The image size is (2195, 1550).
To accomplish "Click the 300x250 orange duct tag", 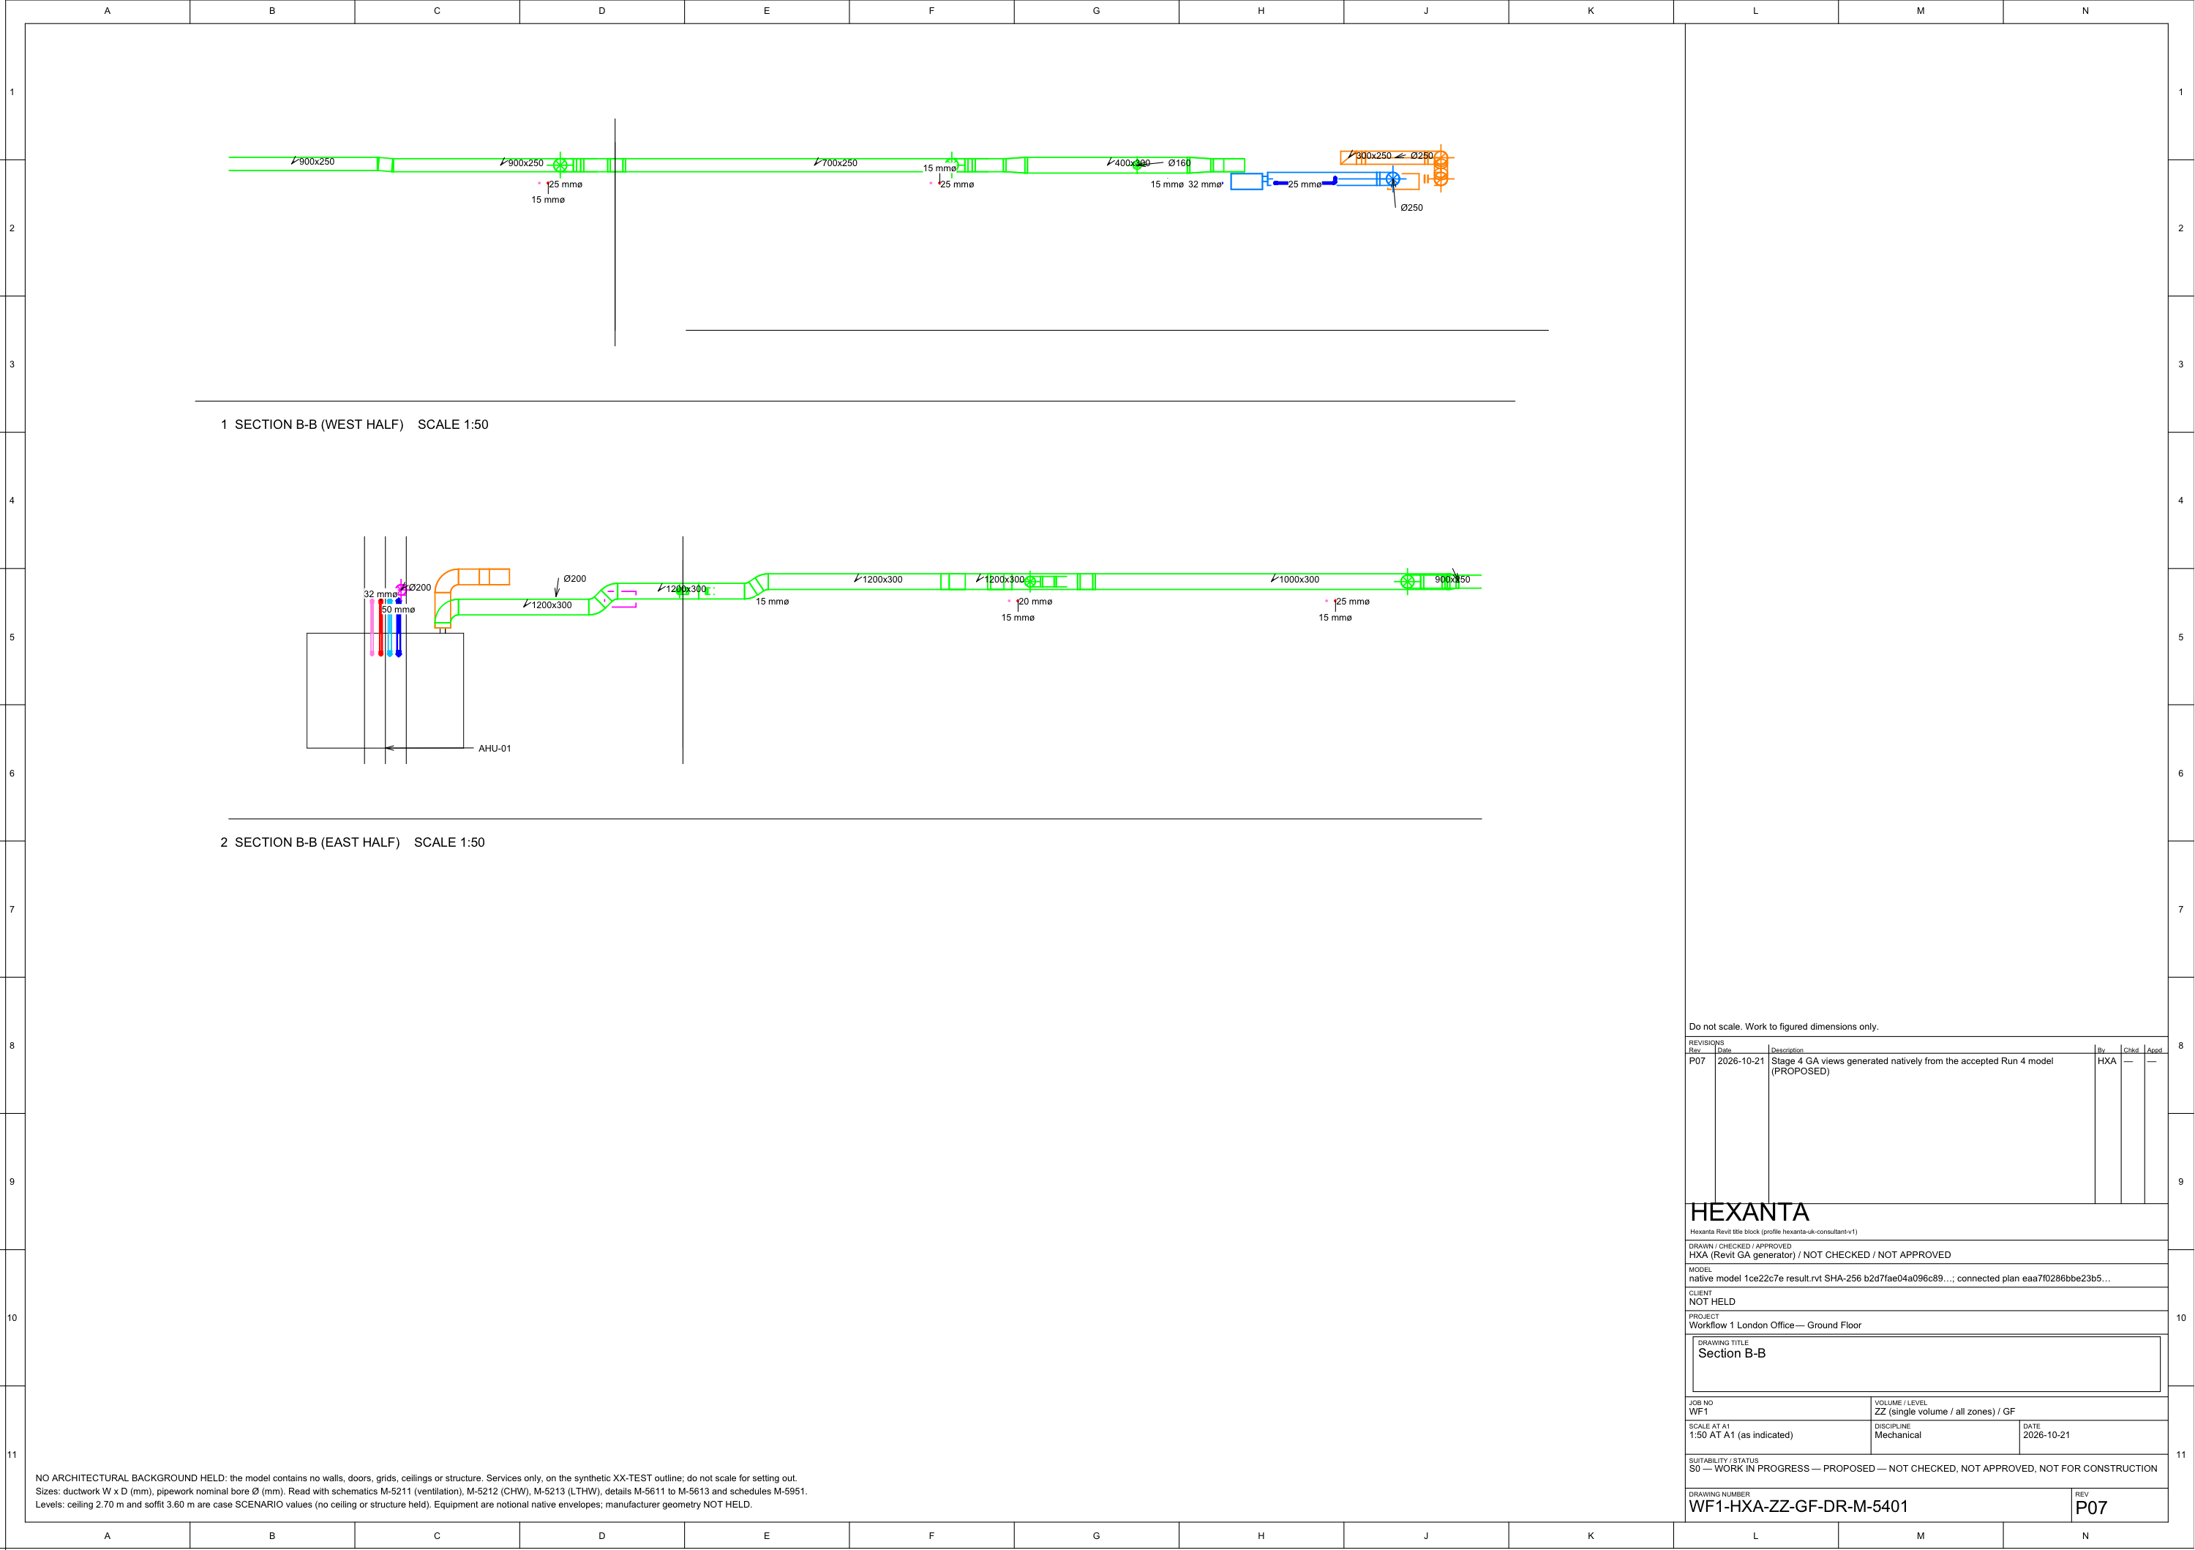I will coord(1374,156).
